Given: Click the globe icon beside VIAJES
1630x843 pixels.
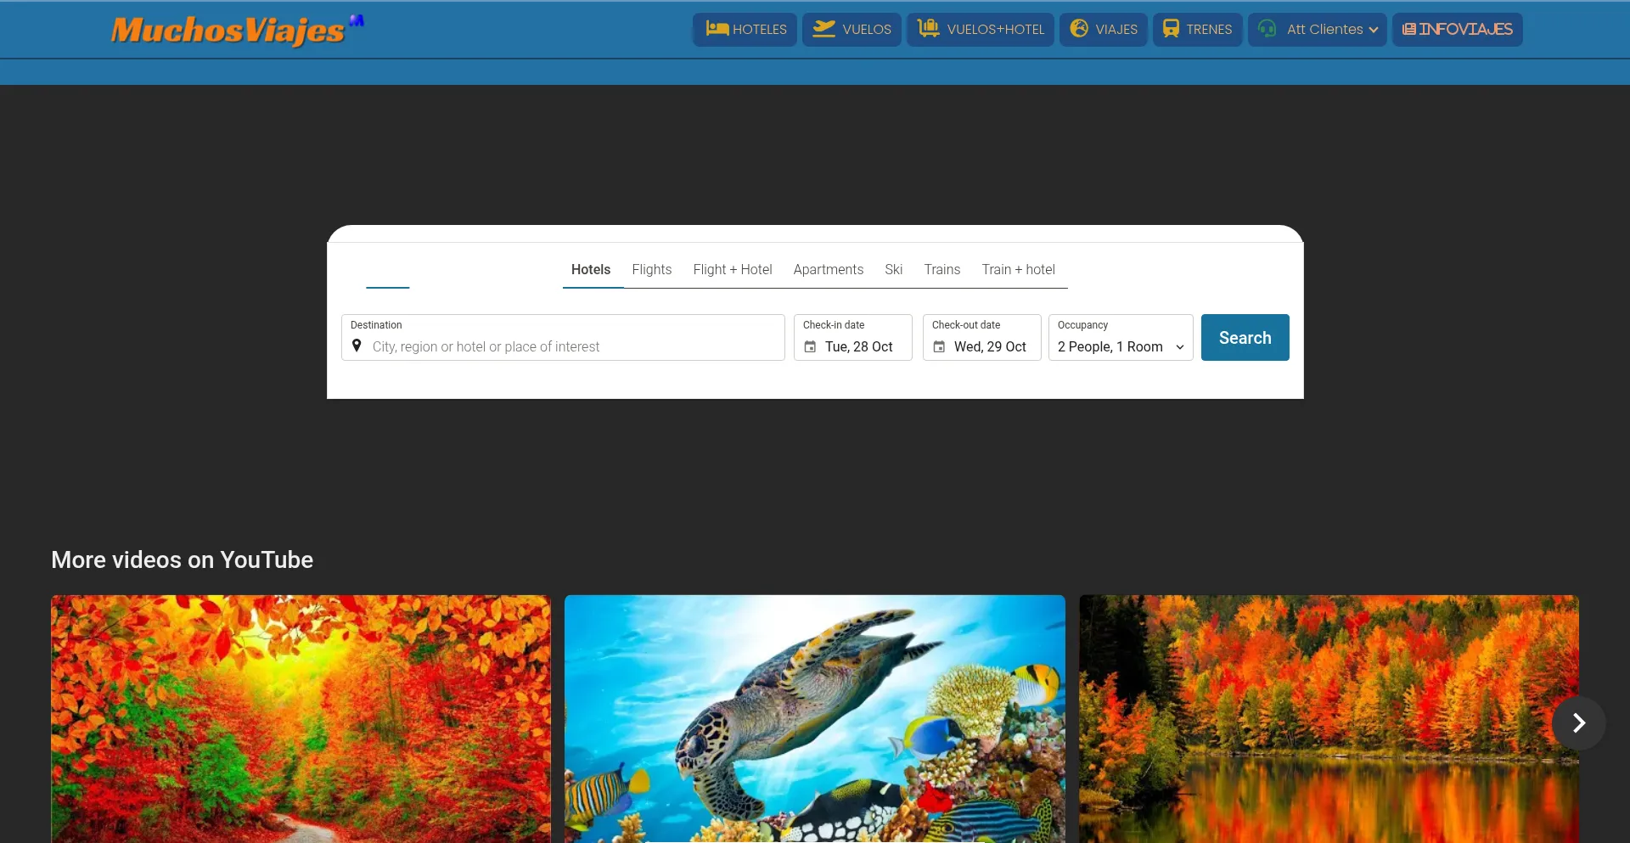Looking at the screenshot, I should 1079,29.
